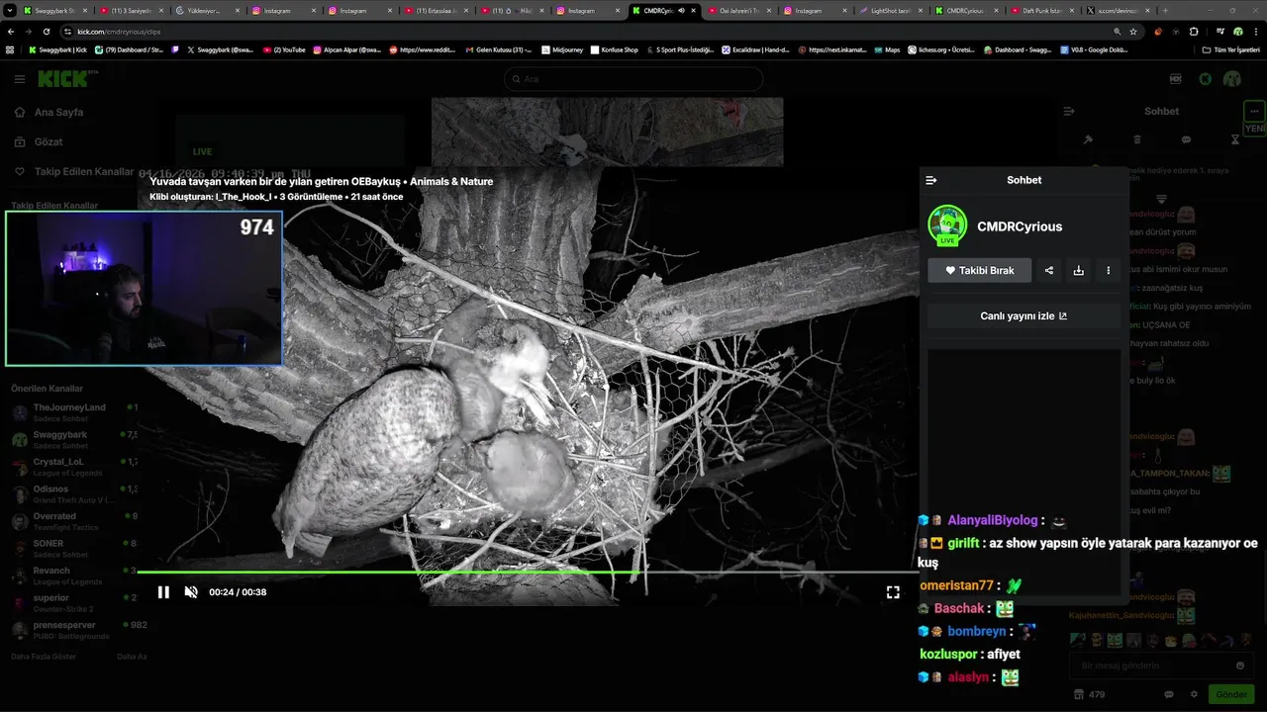This screenshot has width=1267, height=712.
Task: Seek on the green clip progress bar
Action: point(528,572)
